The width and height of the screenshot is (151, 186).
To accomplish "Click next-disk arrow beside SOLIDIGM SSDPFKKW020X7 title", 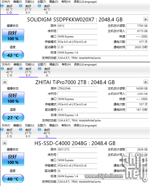I will 146,19.
